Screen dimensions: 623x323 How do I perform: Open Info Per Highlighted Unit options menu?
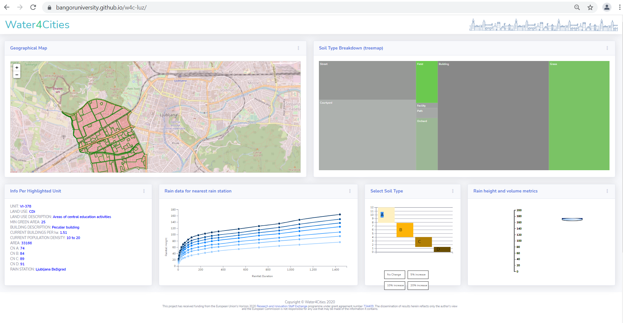click(144, 191)
